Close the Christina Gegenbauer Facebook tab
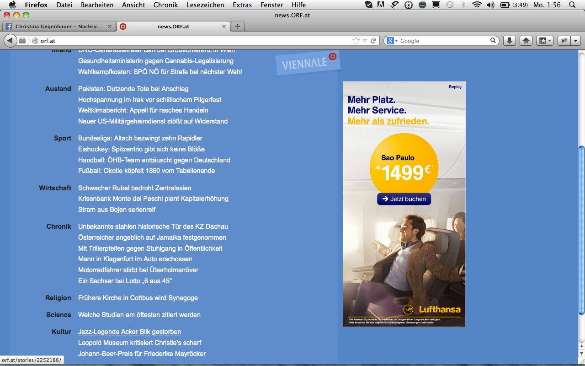 pyautogui.click(x=109, y=27)
